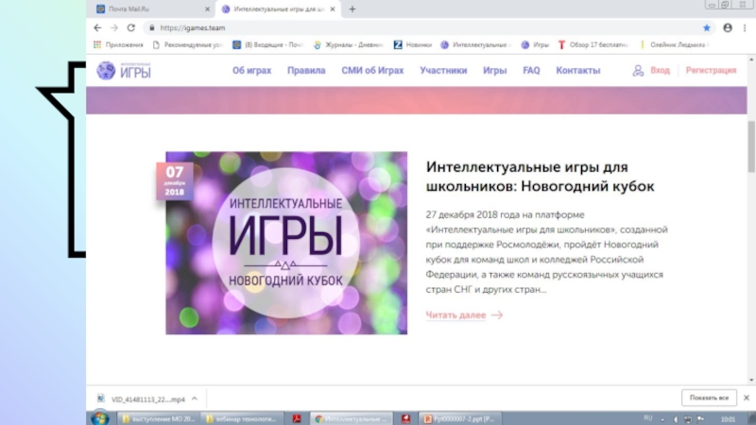Open the Приложения apps bookmark

point(118,44)
